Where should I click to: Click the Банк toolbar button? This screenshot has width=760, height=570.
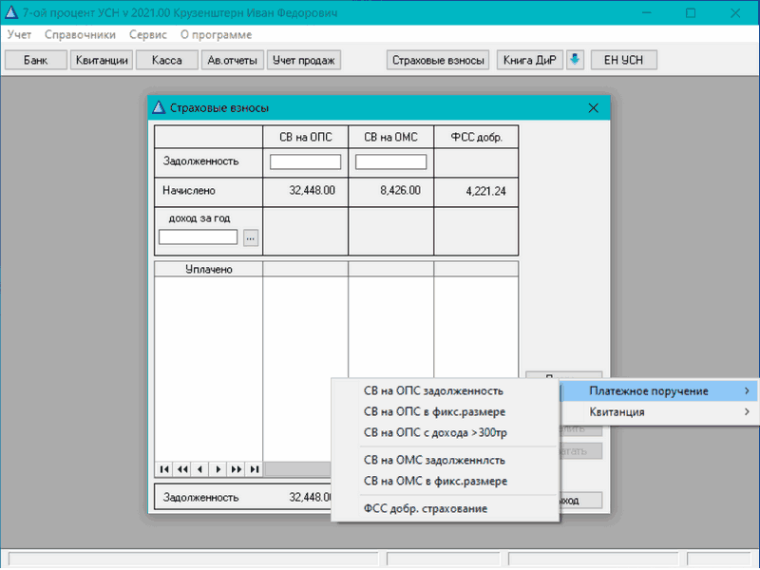tap(36, 60)
